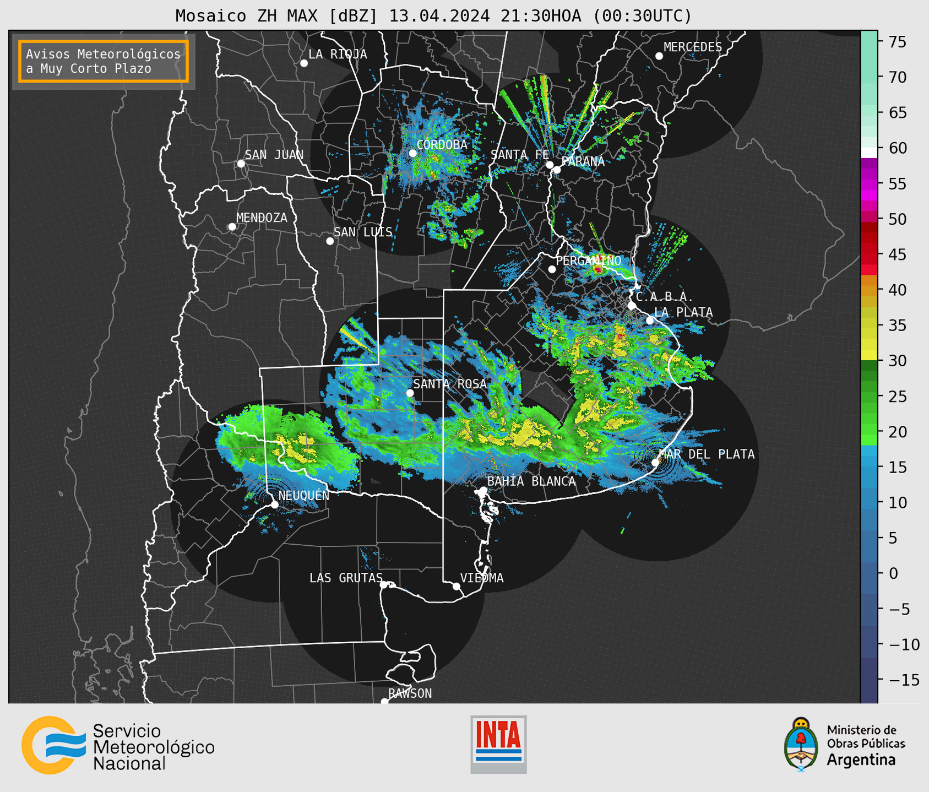Click the SANTA ROSA city marker dot
The height and width of the screenshot is (792, 929).
pos(410,393)
